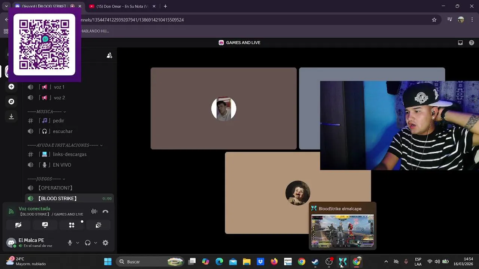
Task: Collapse the JUEGOS category
Action: tap(46, 179)
